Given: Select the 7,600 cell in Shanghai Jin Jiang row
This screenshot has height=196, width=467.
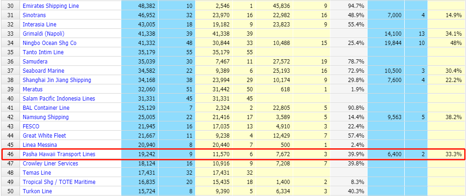Looking at the screenshot, I should click(x=386, y=80).
